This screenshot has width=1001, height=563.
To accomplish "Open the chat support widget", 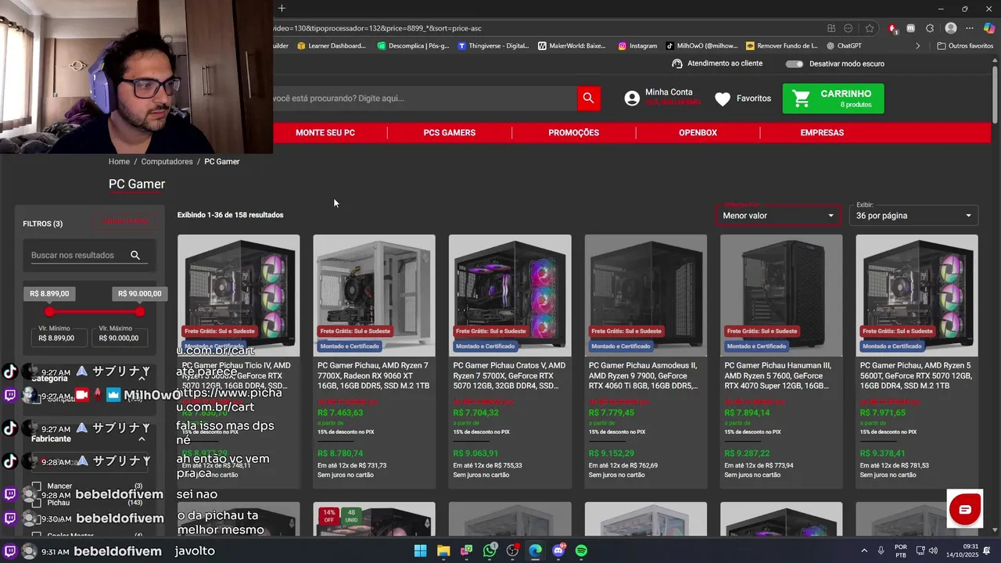I will point(965,510).
